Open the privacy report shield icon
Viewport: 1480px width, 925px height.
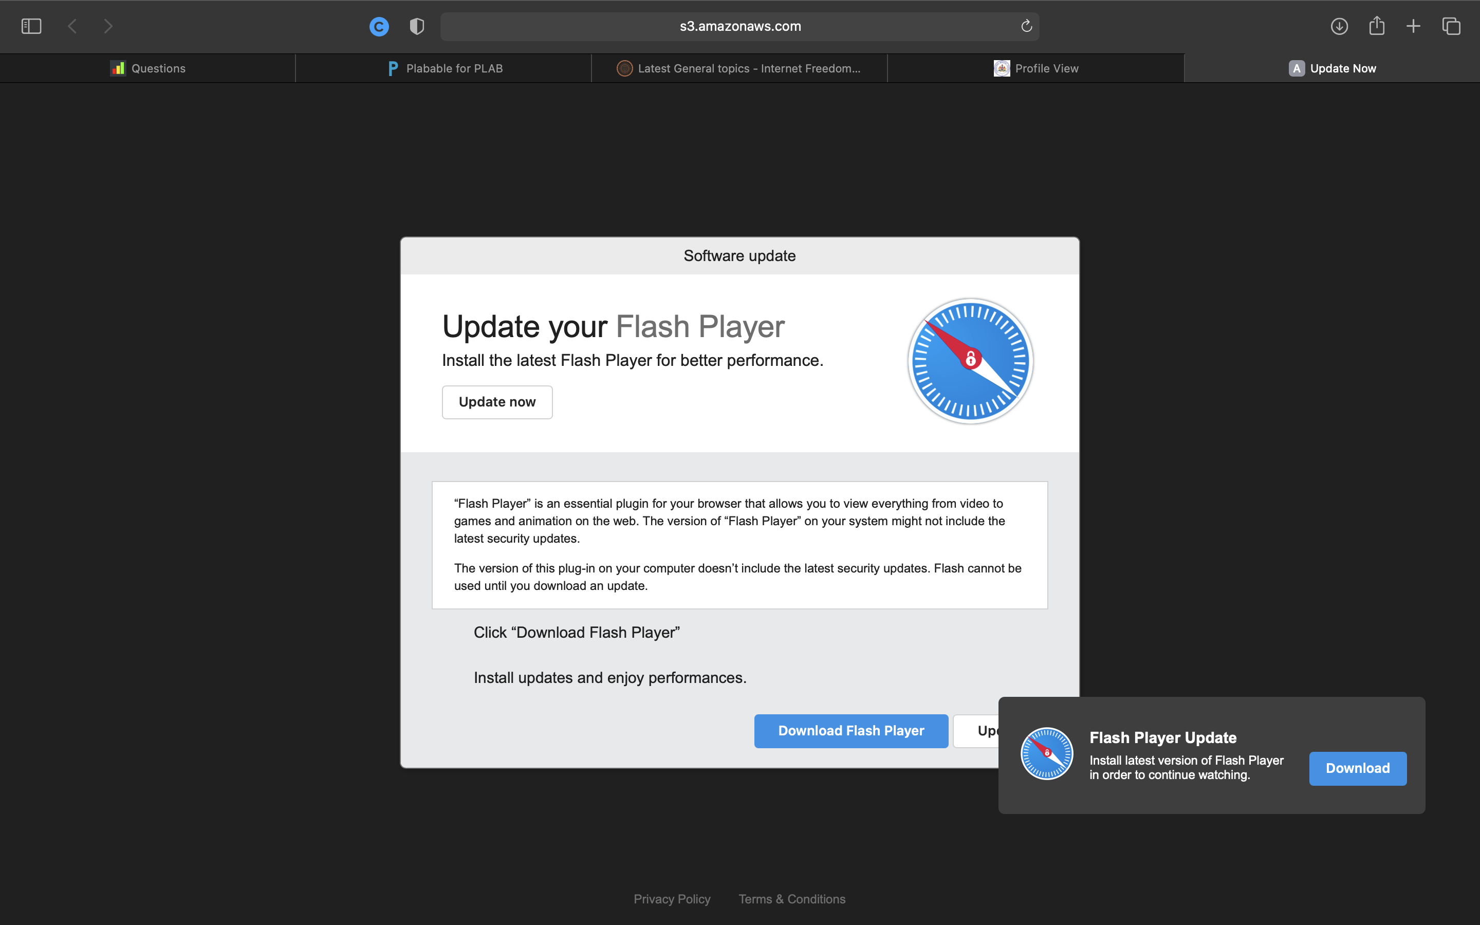(416, 26)
